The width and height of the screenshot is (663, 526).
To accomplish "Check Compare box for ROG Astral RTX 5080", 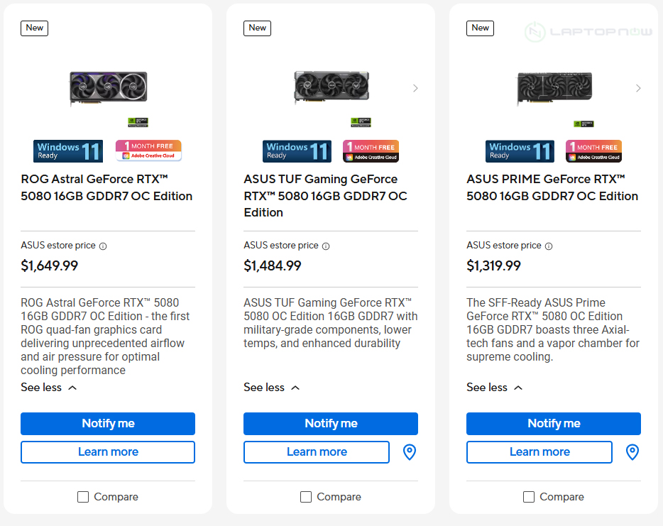I will point(83,497).
